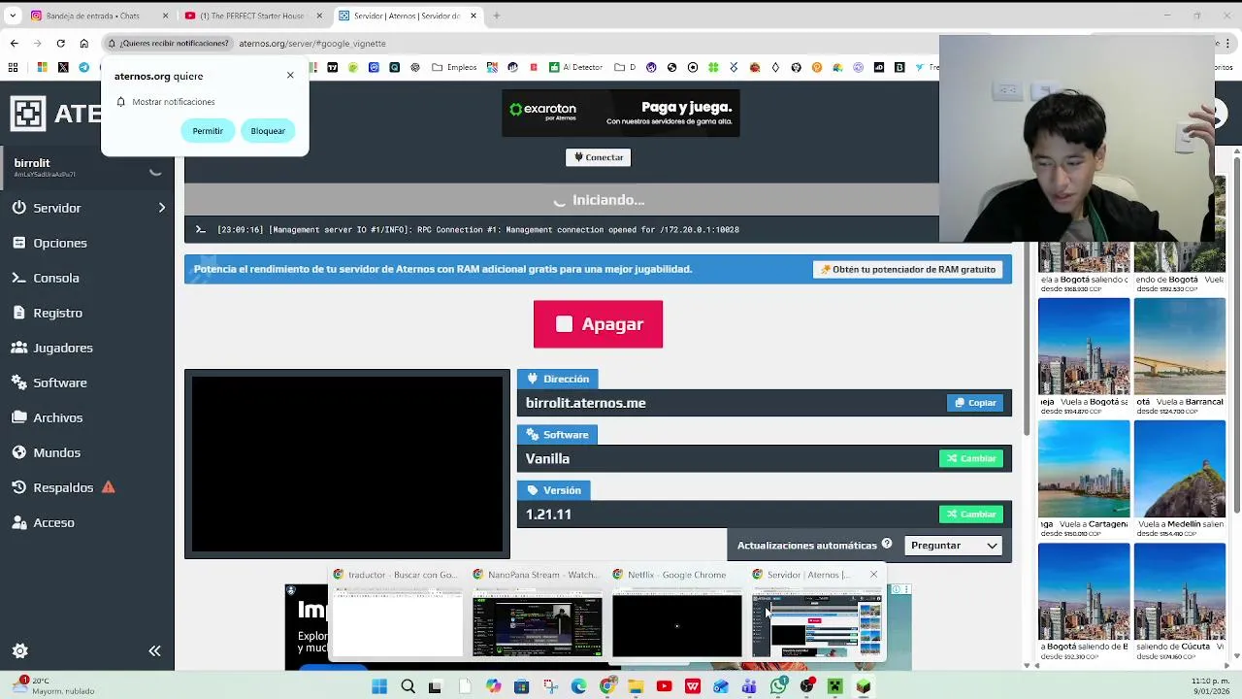Click the settings gear in the sidebar

(x=20, y=651)
